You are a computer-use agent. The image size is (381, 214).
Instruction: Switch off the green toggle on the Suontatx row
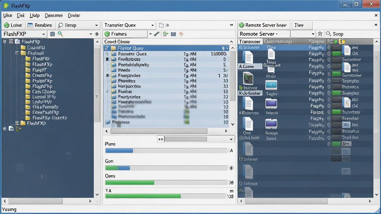coord(336,112)
